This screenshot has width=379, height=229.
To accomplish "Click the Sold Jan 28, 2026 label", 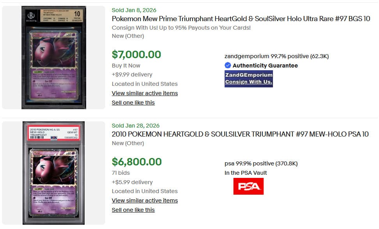I will point(135,126).
